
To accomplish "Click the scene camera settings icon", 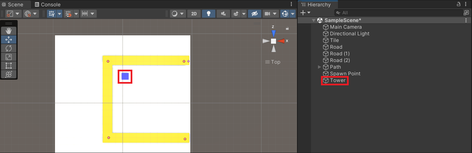I will pyautogui.click(x=267, y=14).
